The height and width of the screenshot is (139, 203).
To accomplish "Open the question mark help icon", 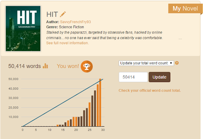I will point(177,63).
